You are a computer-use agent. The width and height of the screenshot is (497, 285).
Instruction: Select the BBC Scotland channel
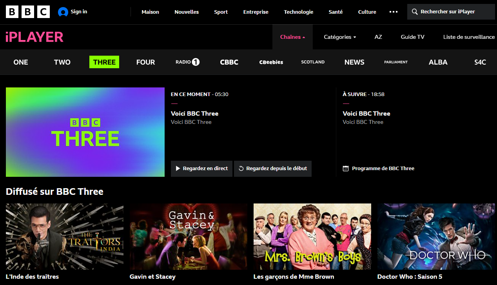click(x=313, y=62)
